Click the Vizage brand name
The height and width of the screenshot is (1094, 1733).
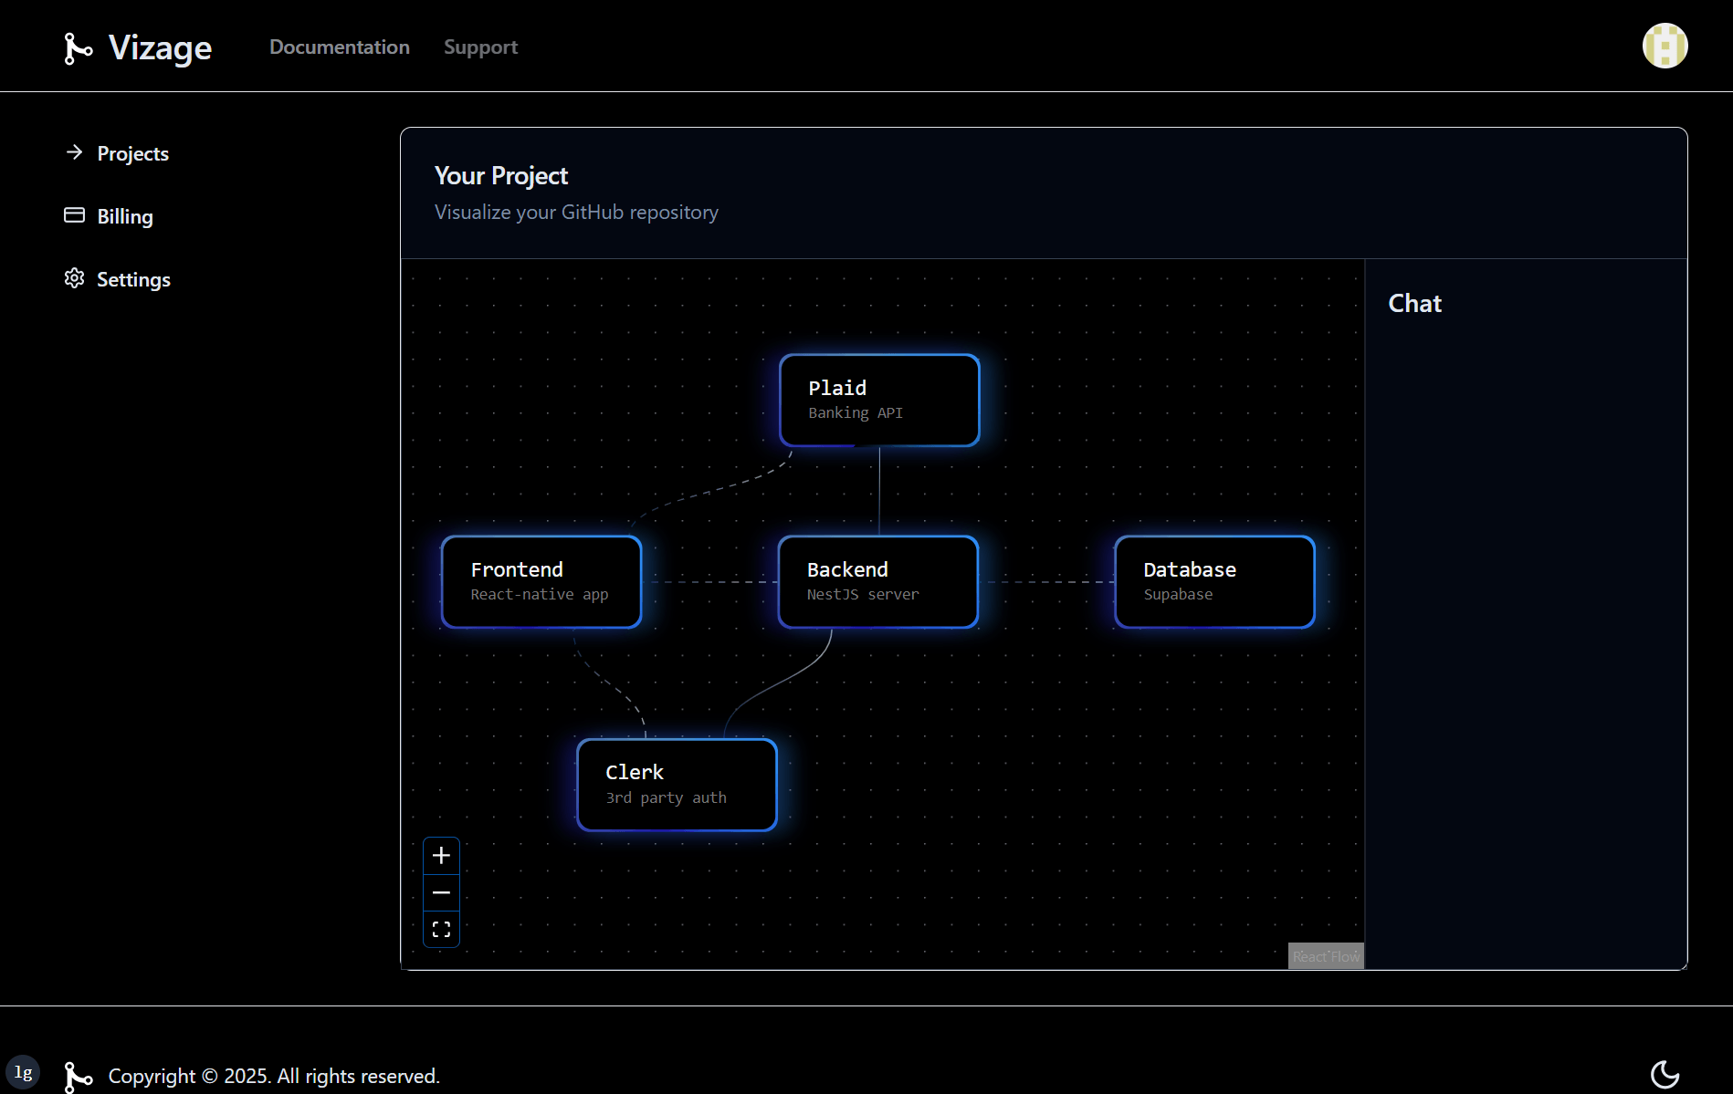click(160, 48)
